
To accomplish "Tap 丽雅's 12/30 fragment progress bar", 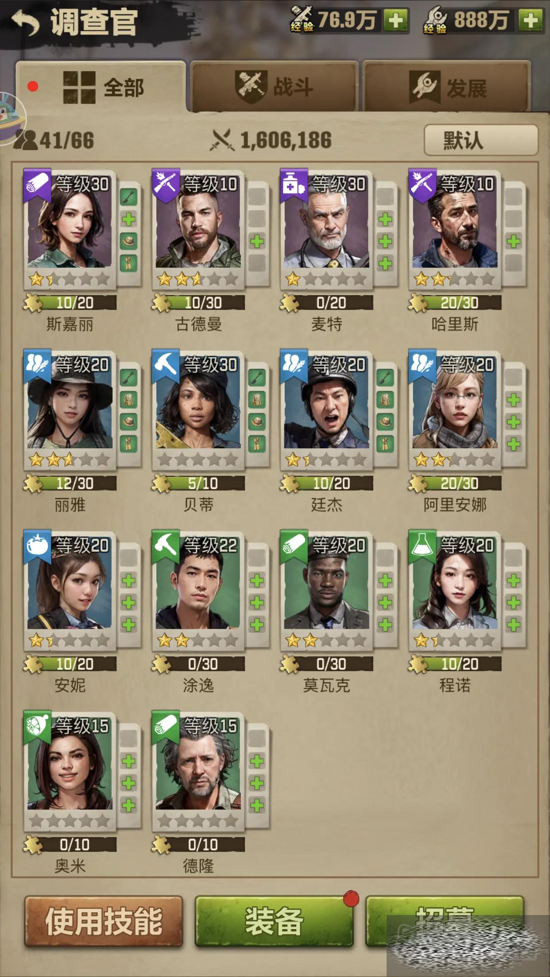I will coord(70,483).
